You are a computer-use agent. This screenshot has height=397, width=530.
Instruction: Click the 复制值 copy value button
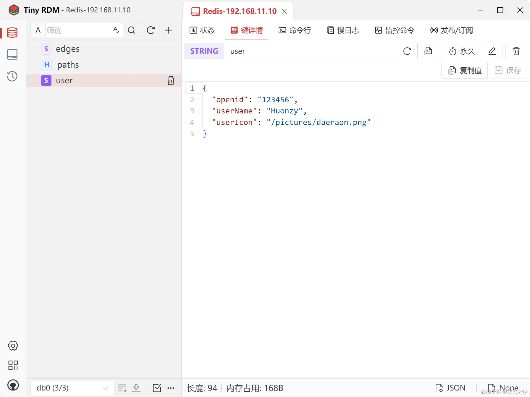click(x=465, y=70)
